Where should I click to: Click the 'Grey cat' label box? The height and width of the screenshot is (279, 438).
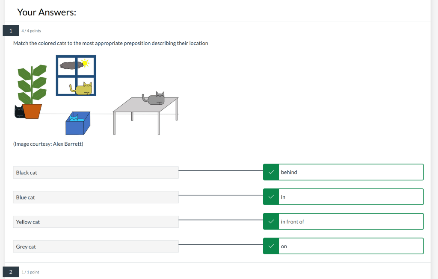(x=96, y=247)
